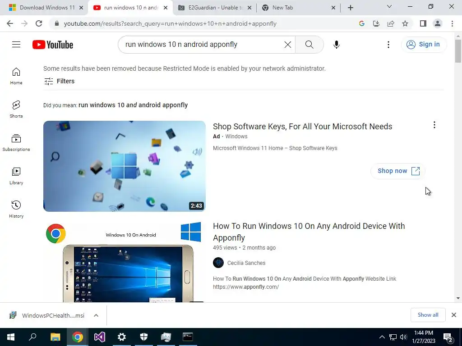
Task: Open Home in the sidebar
Action: pos(16,76)
